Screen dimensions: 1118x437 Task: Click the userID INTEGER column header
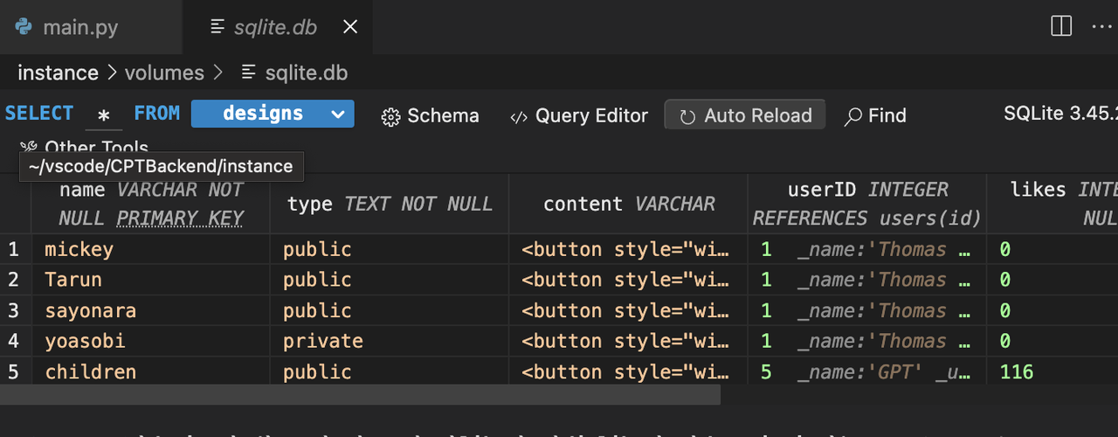click(x=867, y=204)
